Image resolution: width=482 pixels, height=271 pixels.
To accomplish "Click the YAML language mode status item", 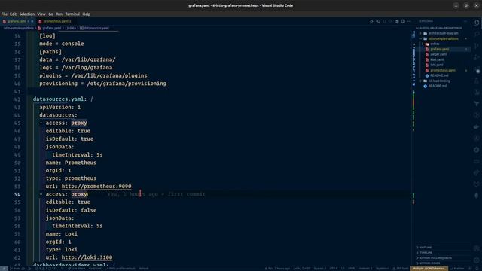I will [352, 268].
